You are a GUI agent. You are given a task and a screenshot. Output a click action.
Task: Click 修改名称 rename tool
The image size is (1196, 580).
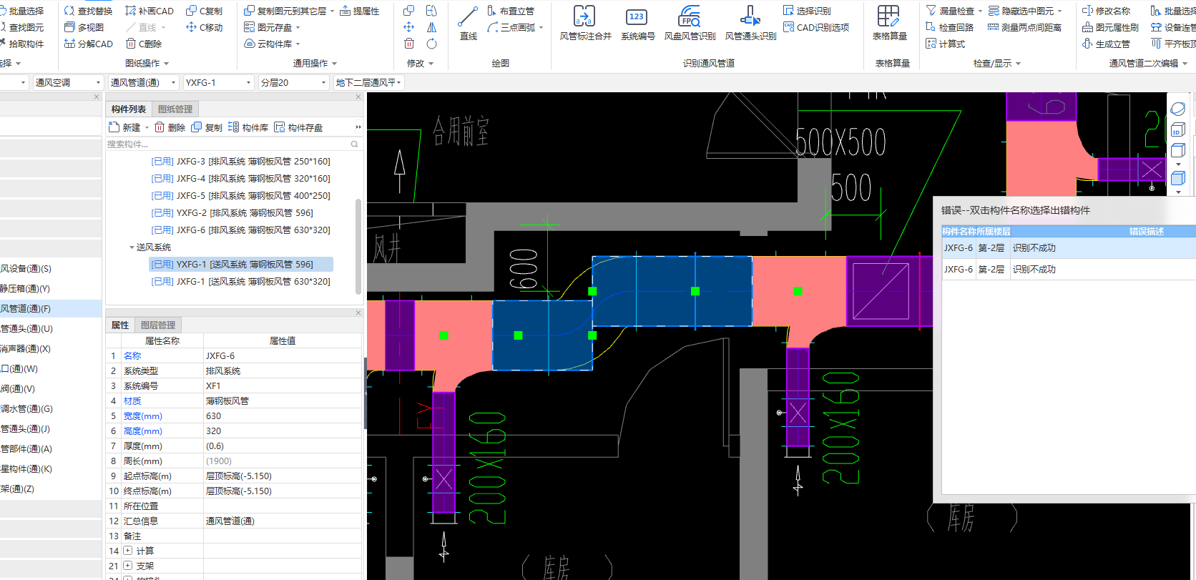pos(1106,11)
